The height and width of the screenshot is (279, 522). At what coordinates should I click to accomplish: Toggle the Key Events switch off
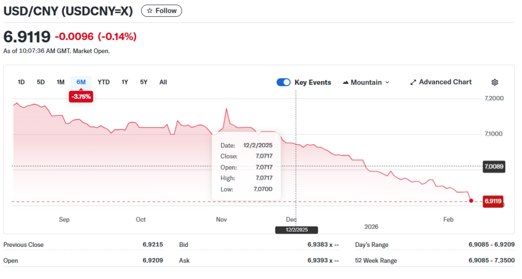pos(283,82)
